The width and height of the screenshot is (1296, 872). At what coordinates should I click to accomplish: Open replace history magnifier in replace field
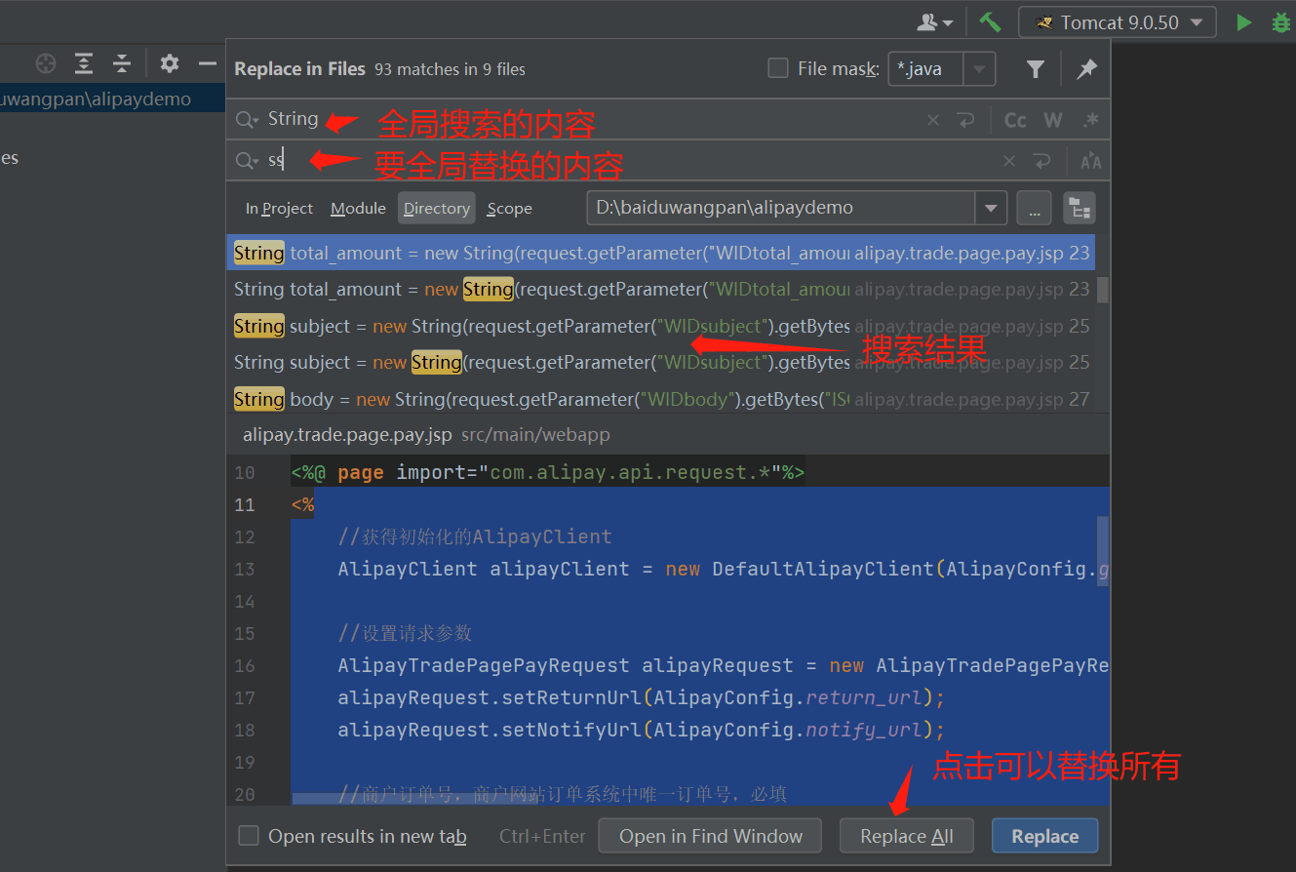[x=248, y=161]
